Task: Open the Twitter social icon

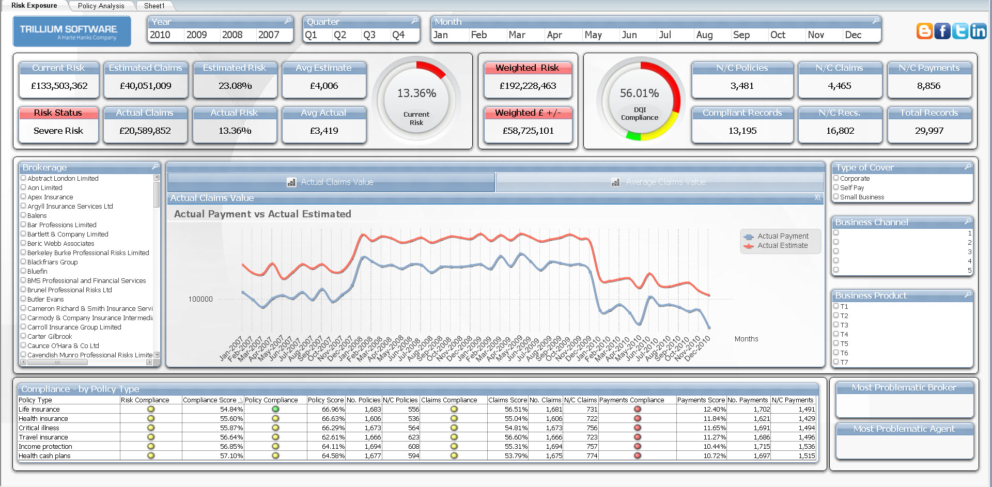Action: pos(960,31)
